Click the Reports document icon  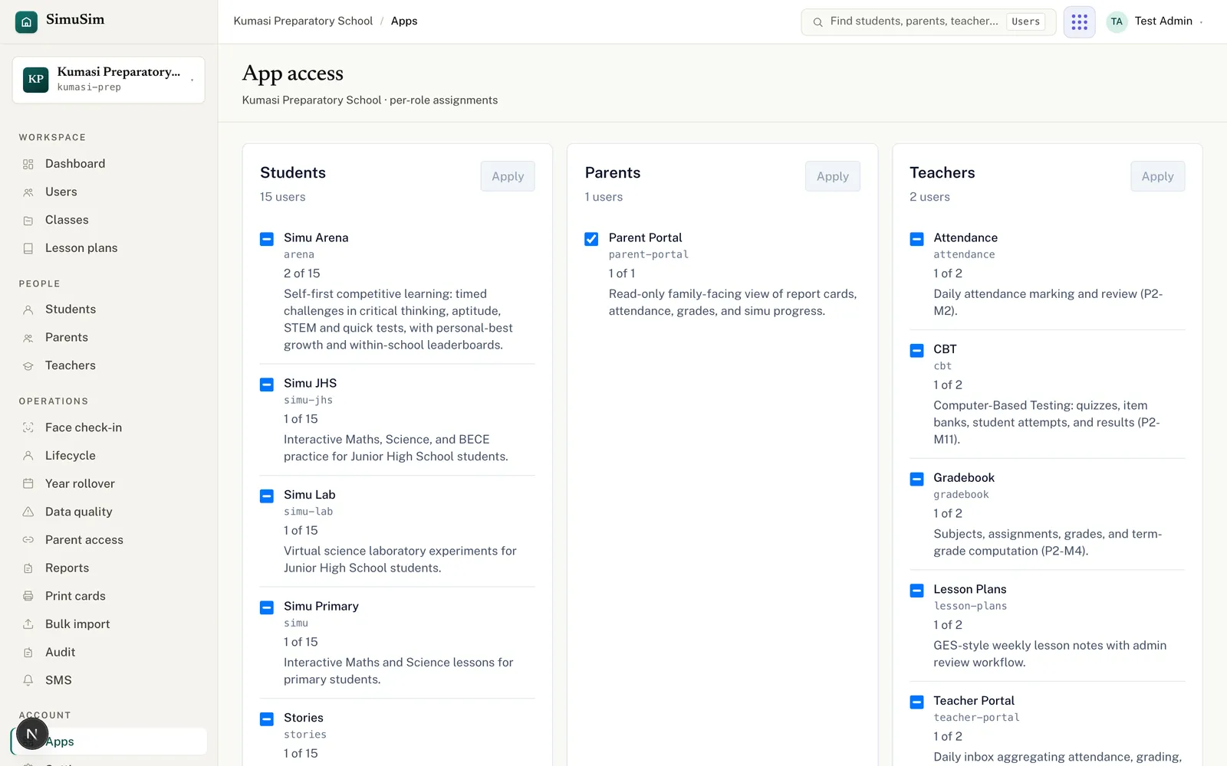pos(28,568)
